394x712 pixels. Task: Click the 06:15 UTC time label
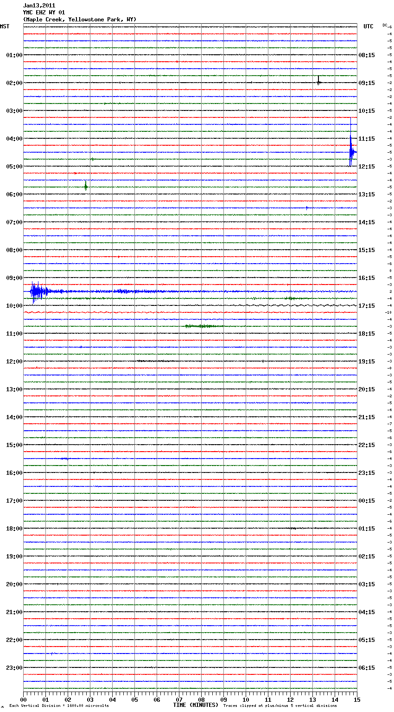(x=367, y=668)
